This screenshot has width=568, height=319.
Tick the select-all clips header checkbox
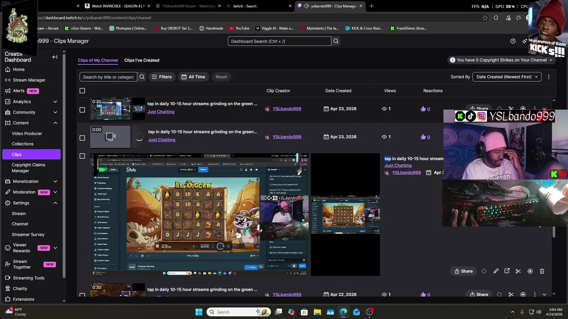click(x=82, y=91)
